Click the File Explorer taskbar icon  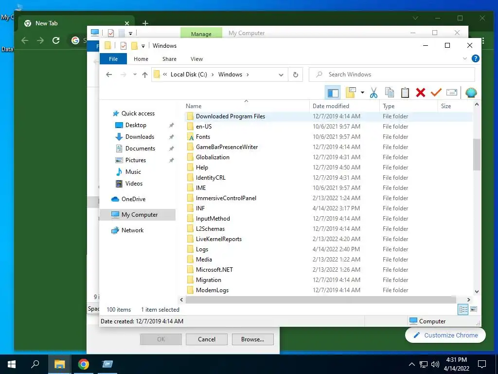coord(59,364)
